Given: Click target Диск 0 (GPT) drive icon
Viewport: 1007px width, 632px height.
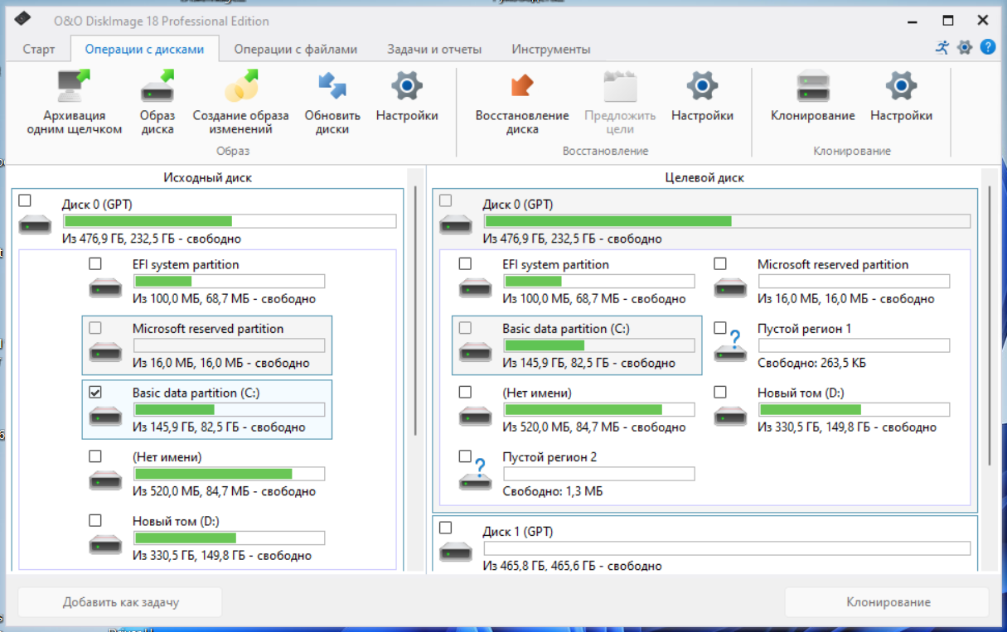Looking at the screenshot, I should click(456, 224).
